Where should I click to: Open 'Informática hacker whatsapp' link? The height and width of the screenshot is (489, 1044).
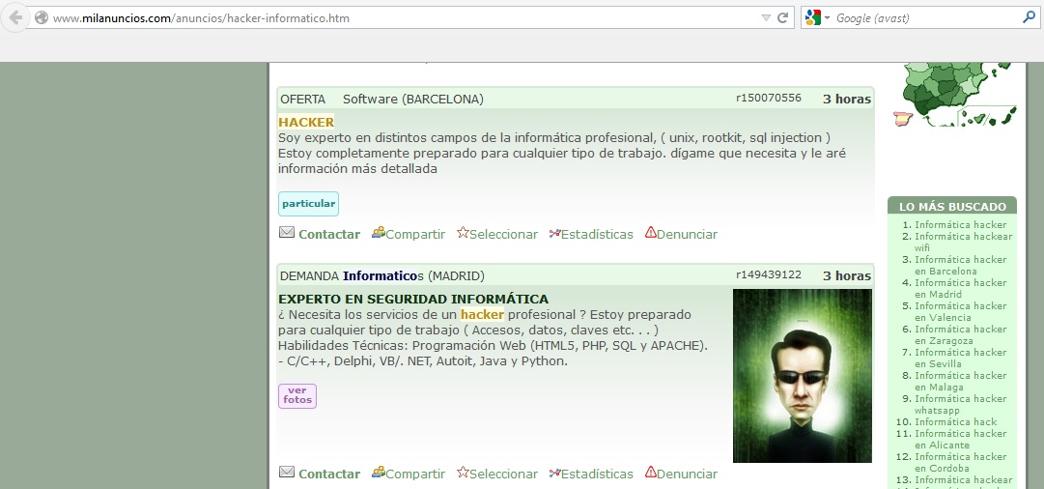tap(961, 404)
